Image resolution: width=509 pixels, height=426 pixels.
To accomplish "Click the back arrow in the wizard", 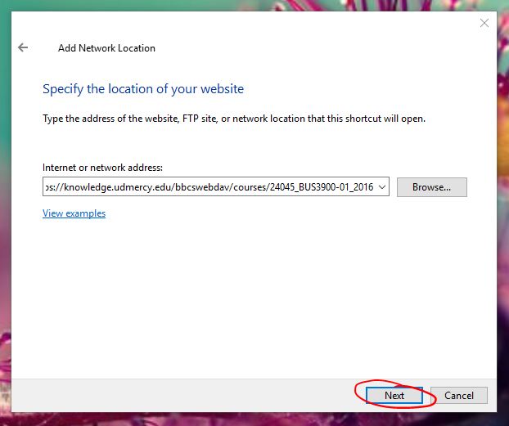I will coord(23,48).
